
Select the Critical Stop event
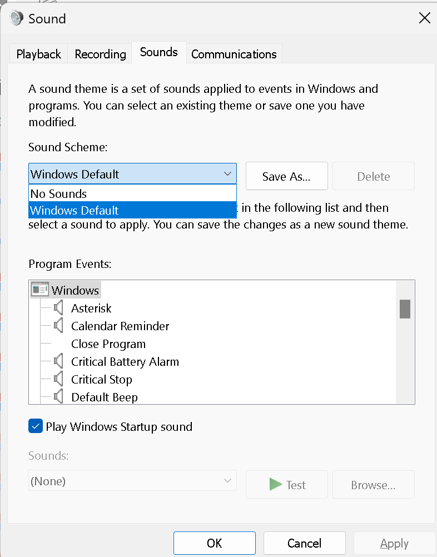click(x=102, y=379)
